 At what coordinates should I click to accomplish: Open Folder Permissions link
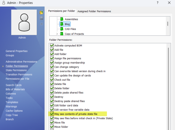(x=17, y=66)
